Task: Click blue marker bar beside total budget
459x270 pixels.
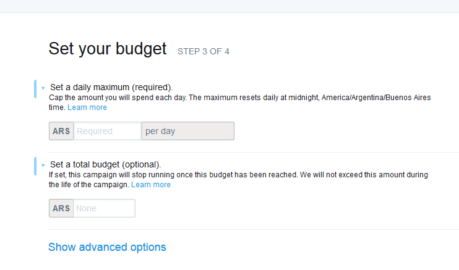Action: point(35,166)
